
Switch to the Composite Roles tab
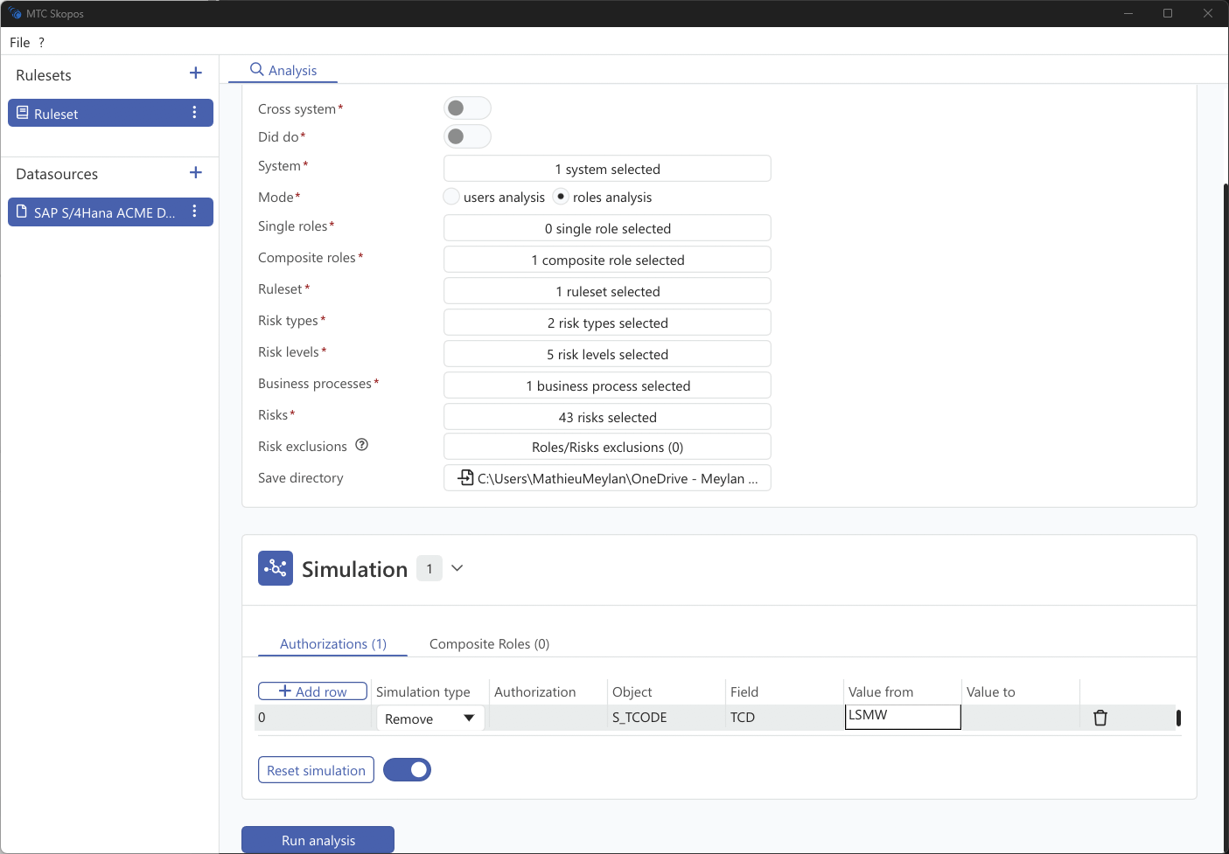pos(489,643)
